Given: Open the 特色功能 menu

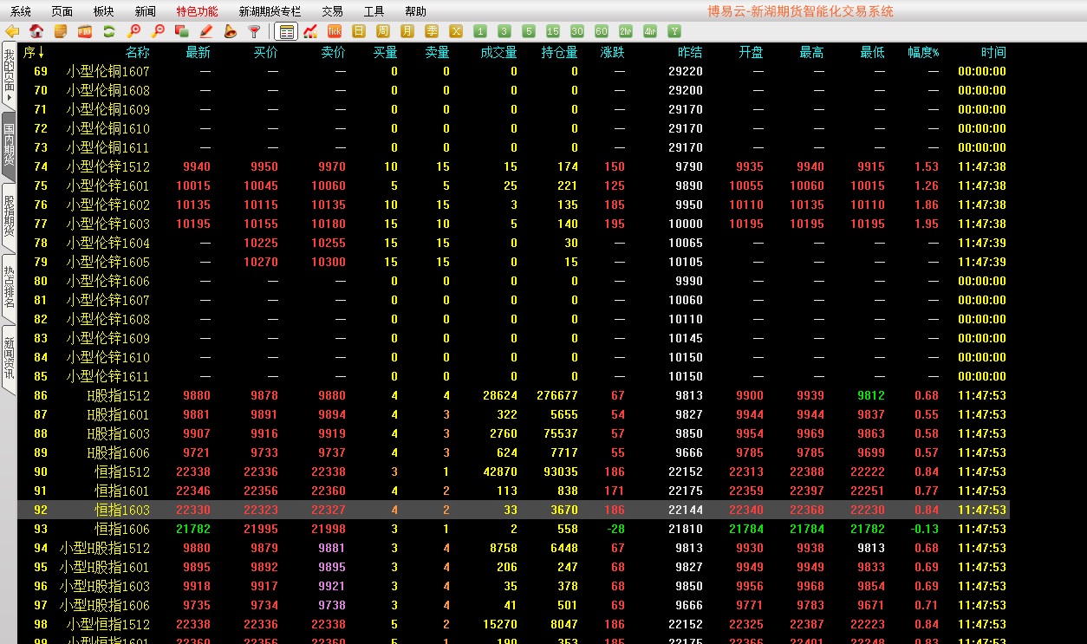Looking at the screenshot, I should click(x=197, y=11).
